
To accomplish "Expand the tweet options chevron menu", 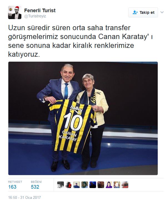I will click(162, 12).
